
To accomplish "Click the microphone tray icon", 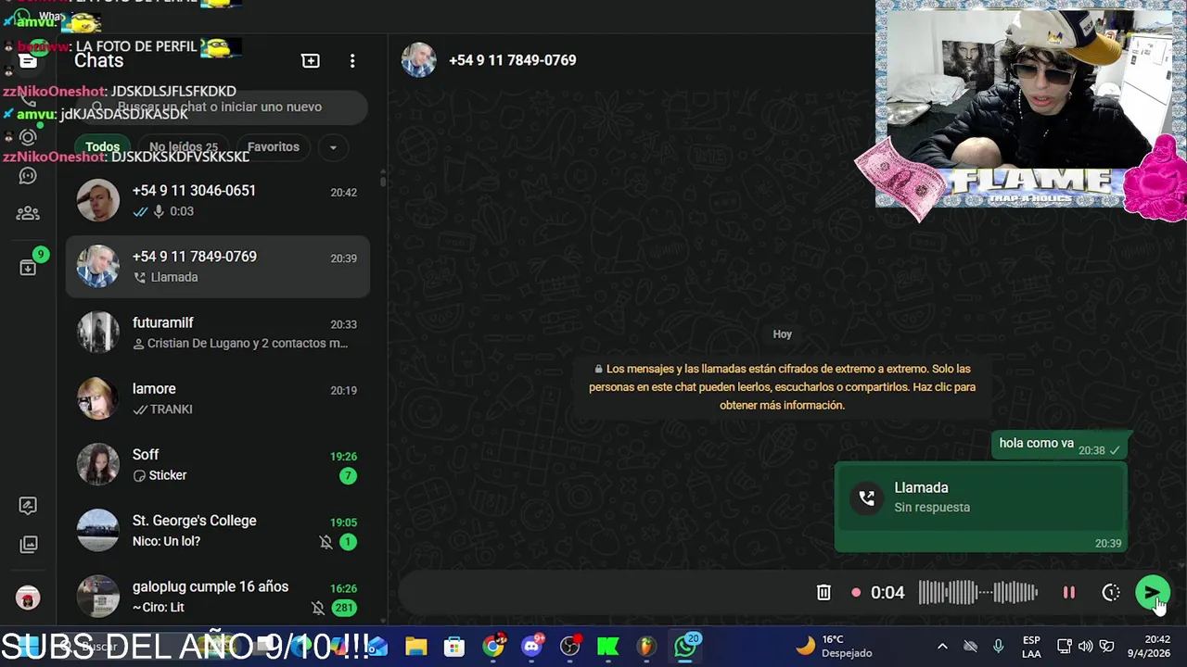I will click(999, 646).
